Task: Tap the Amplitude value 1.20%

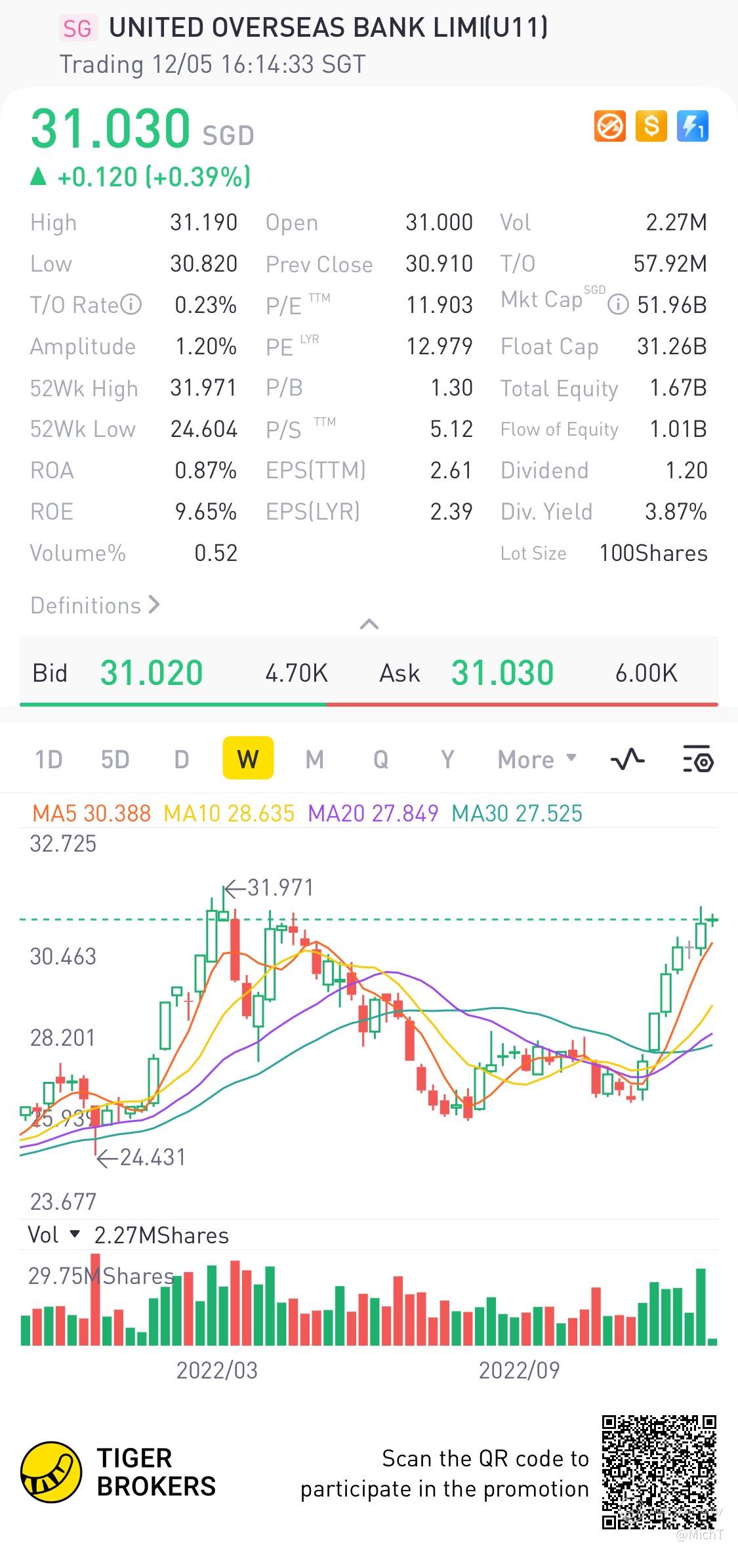Action: tap(206, 346)
